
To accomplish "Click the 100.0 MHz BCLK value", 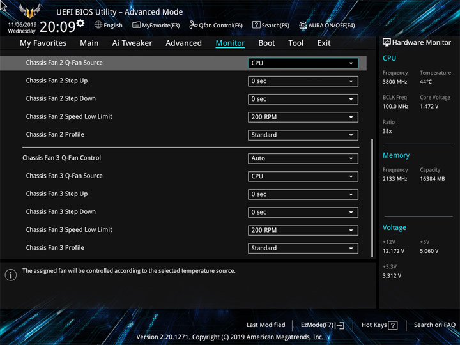I will [395, 106].
